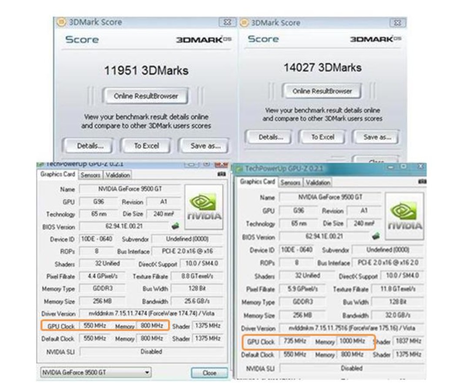Click 8.8 GTexel/s Texture Fillrate value
The height and width of the screenshot is (391, 449).
[197, 276]
